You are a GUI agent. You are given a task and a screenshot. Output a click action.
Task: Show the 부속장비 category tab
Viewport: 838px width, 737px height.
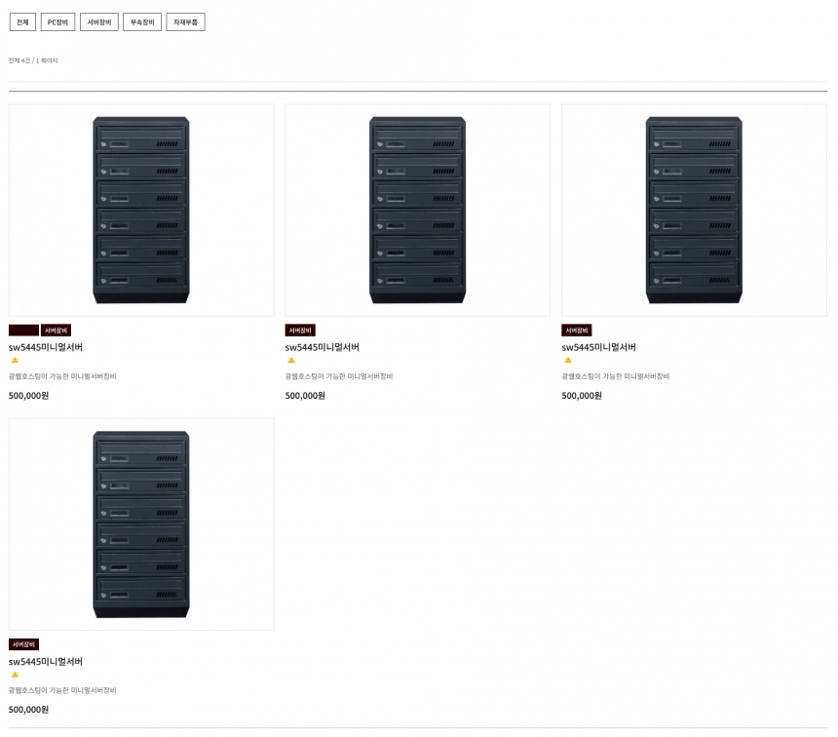142,21
